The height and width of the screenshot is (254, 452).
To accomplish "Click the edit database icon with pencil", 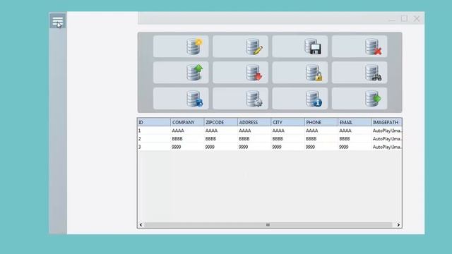I will point(254,47).
